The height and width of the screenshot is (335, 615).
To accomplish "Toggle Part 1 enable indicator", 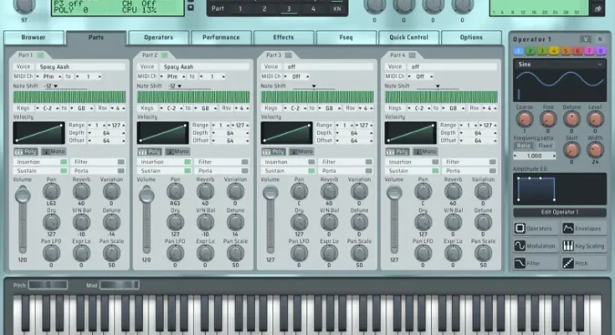I will pyautogui.click(x=40, y=55).
